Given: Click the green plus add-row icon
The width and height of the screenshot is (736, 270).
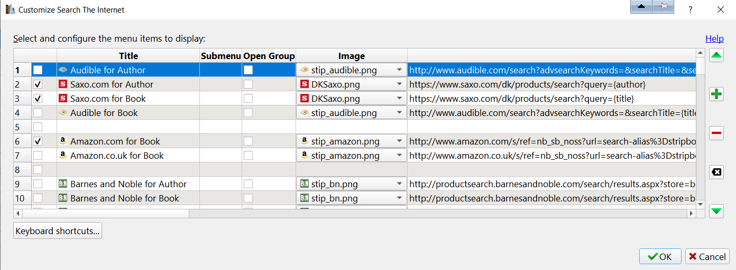Looking at the screenshot, I should tap(716, 94).
